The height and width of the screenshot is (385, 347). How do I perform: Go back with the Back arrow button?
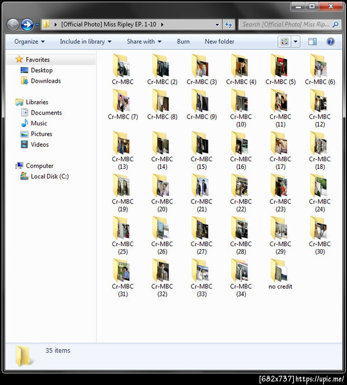click(x=13, y=24)
